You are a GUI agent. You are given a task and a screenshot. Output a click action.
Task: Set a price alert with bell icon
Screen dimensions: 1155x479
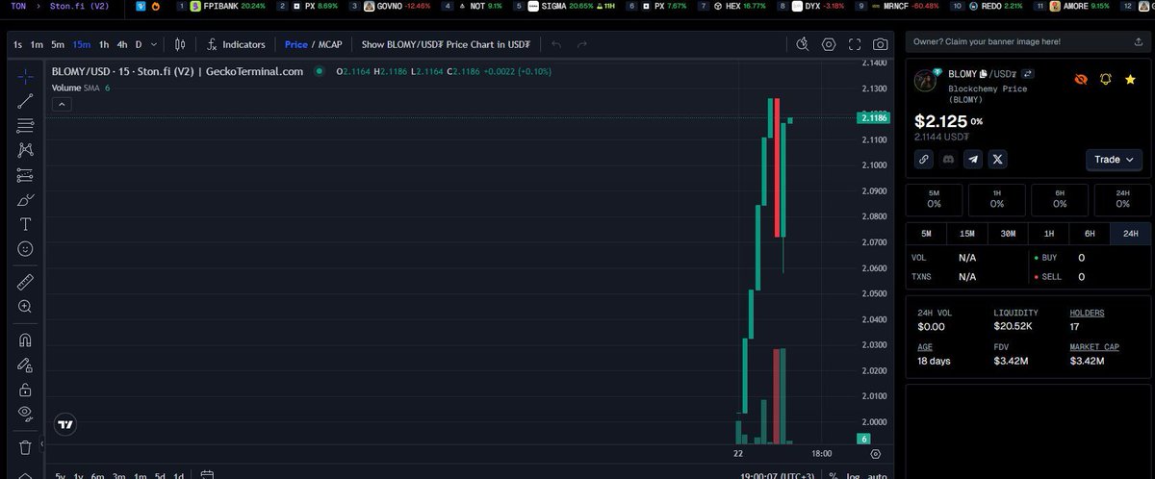point(1106,79)
